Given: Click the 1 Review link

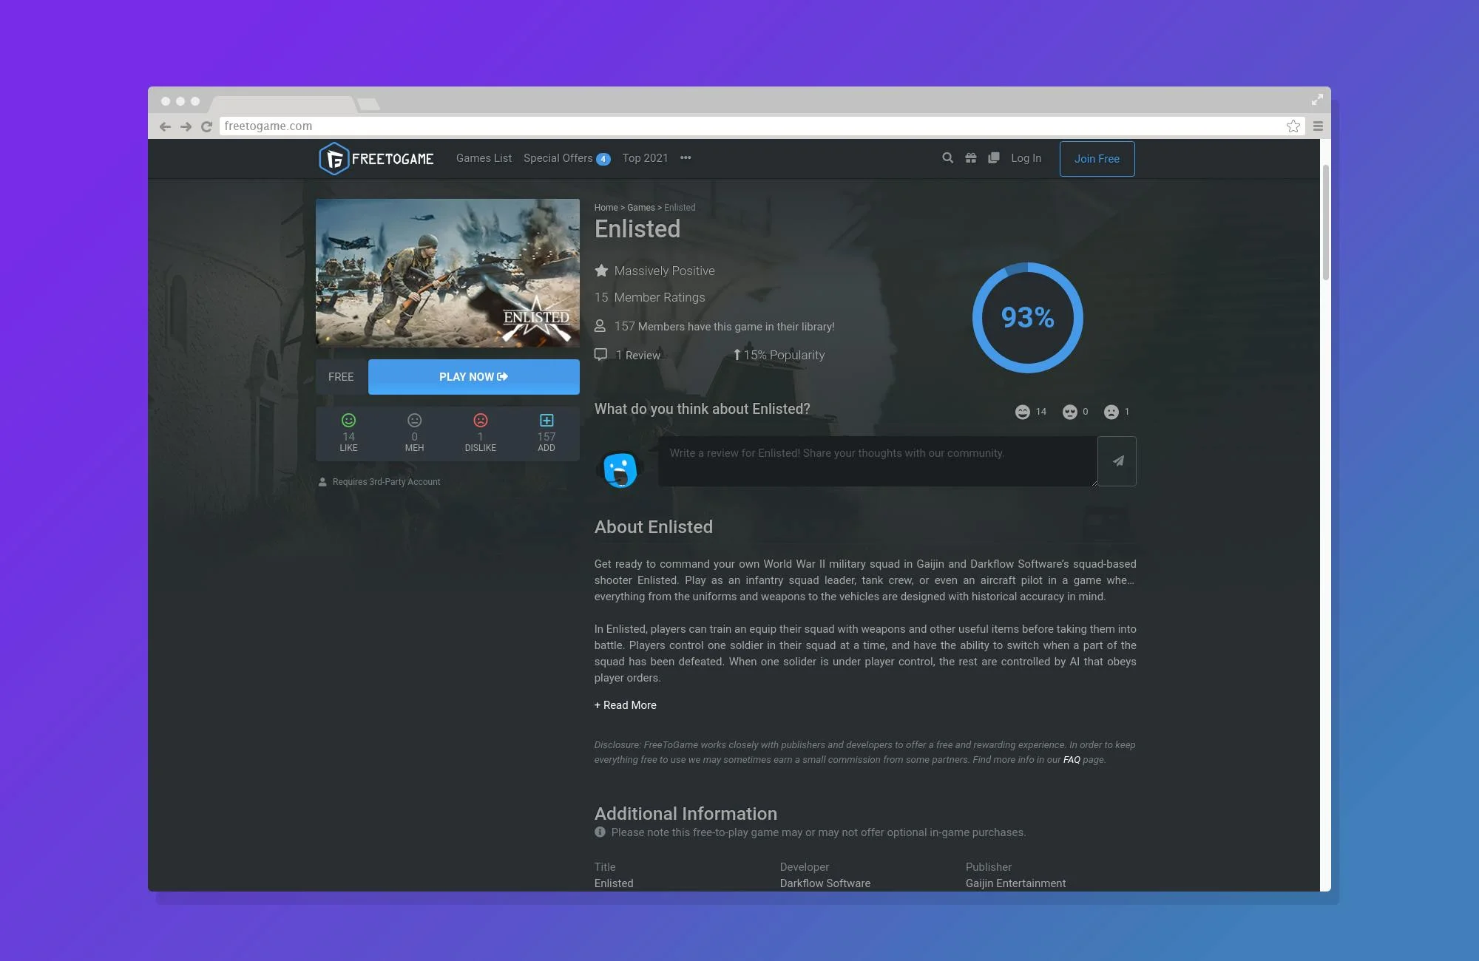Looking at the screenshot, I should [637, 356].
